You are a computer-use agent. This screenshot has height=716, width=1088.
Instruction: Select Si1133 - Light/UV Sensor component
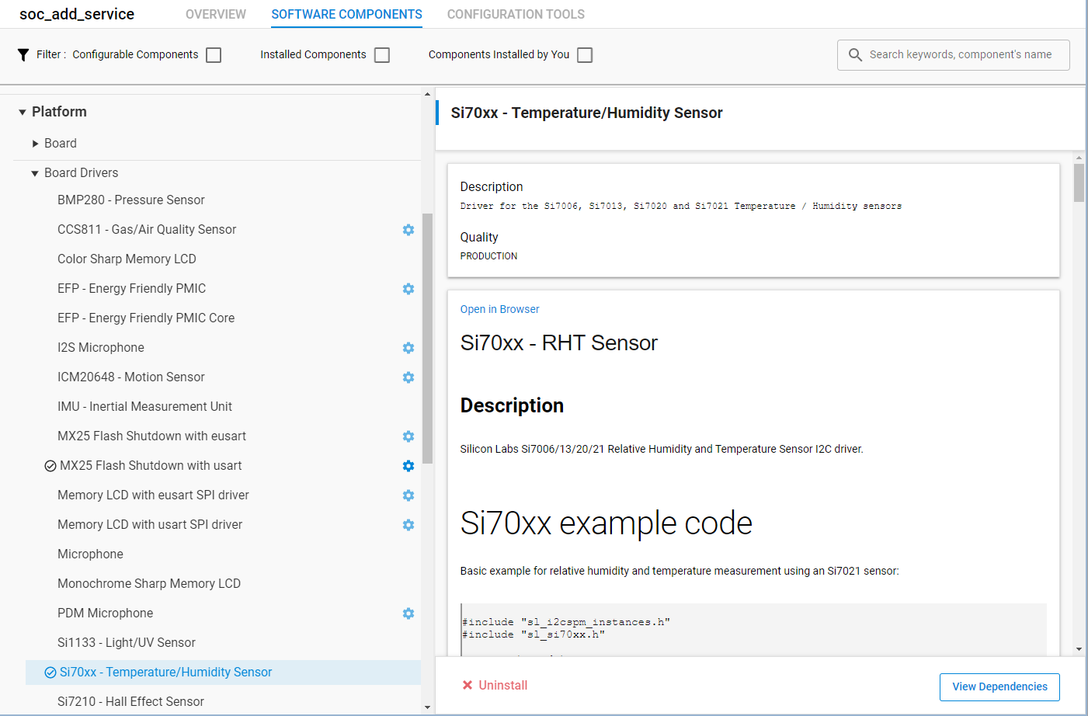[127, 643]
